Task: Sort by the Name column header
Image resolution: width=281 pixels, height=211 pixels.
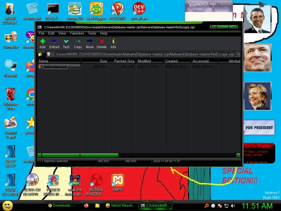Action: coord(59,61)
